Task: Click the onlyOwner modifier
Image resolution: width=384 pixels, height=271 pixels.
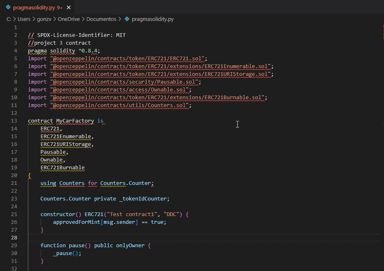Action: pyautogui.click(x=130, y=246)
